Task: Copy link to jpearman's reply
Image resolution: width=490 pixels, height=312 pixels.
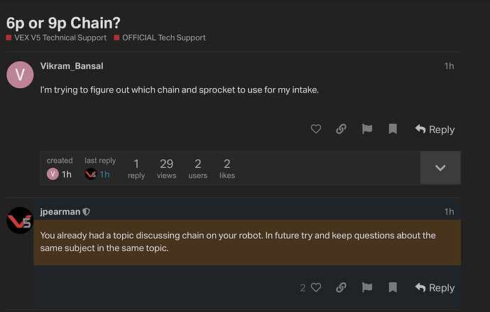Action: point(341,288)
